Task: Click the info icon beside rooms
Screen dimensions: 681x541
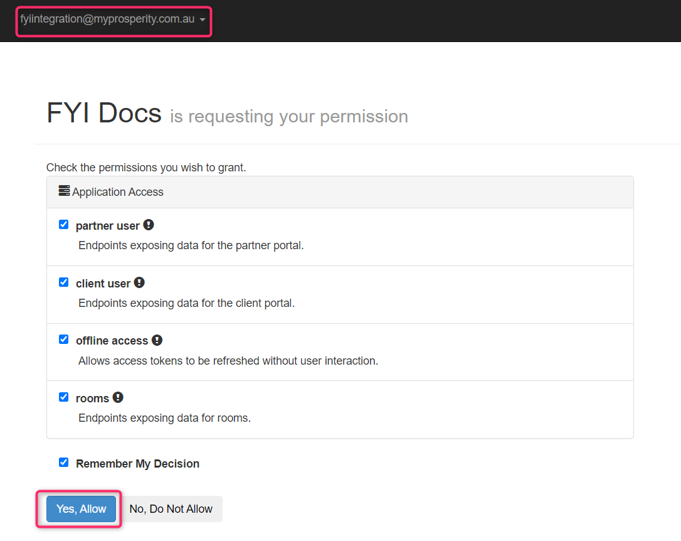Action: [118, 397]
